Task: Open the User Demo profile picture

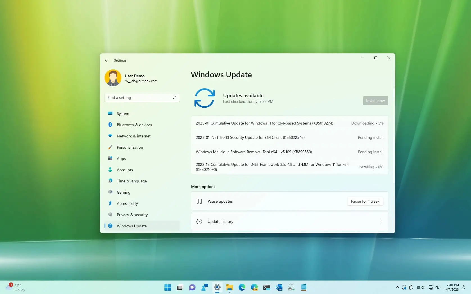Action: coord(113,78)
